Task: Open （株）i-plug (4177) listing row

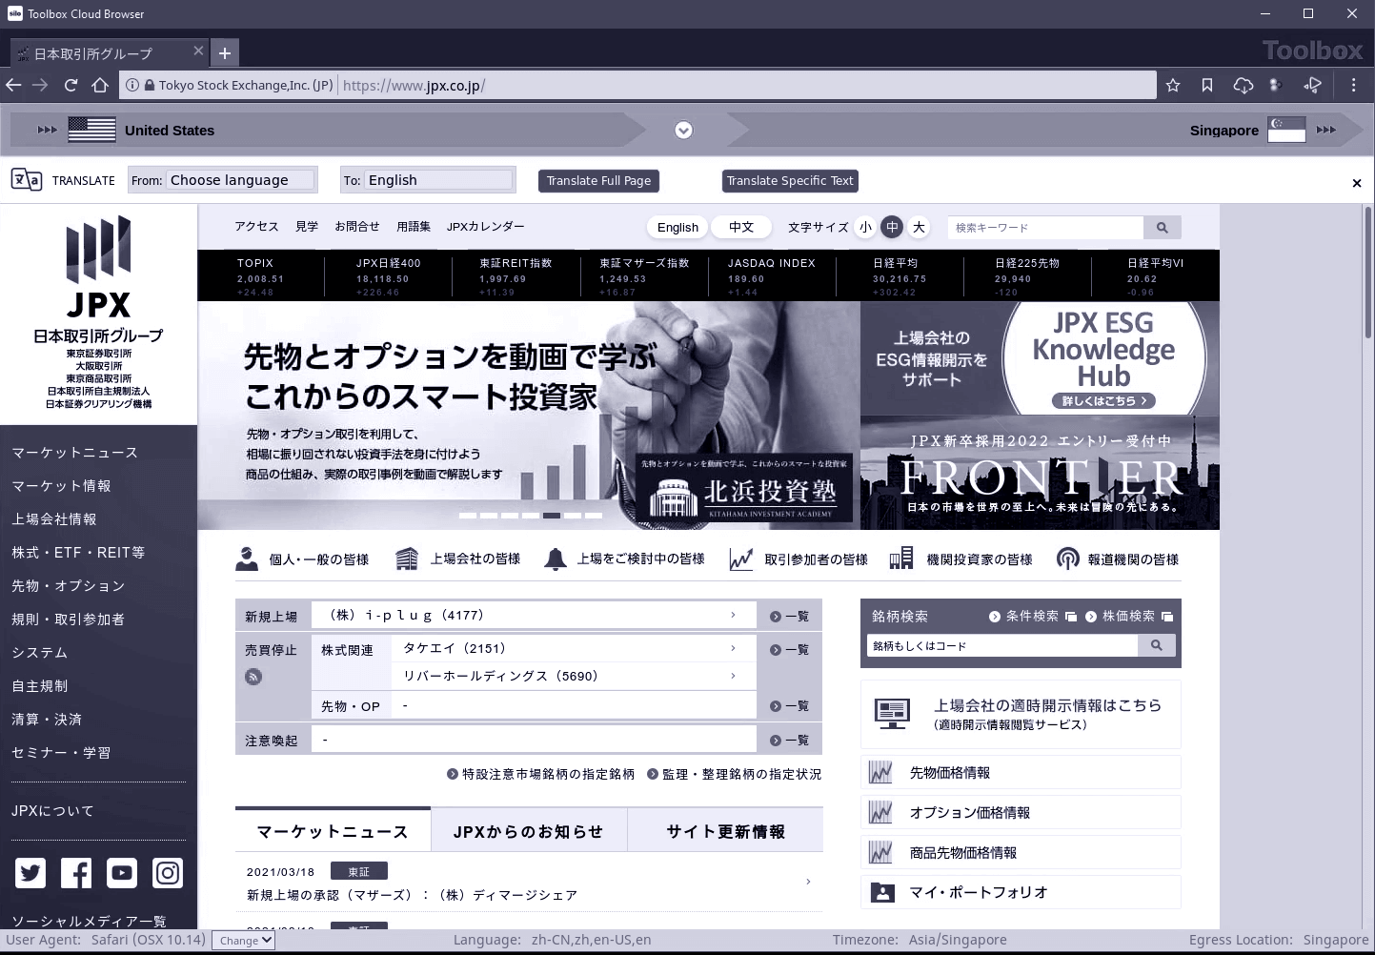Action: coord(534,616)
